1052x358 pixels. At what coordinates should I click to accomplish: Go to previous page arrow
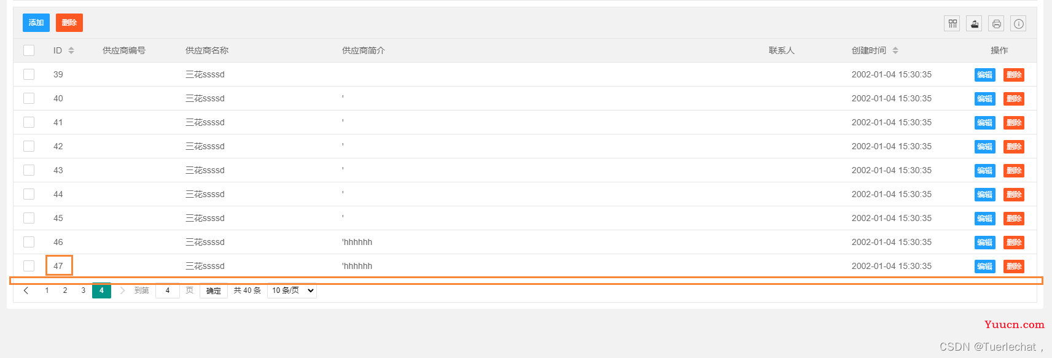26,290
